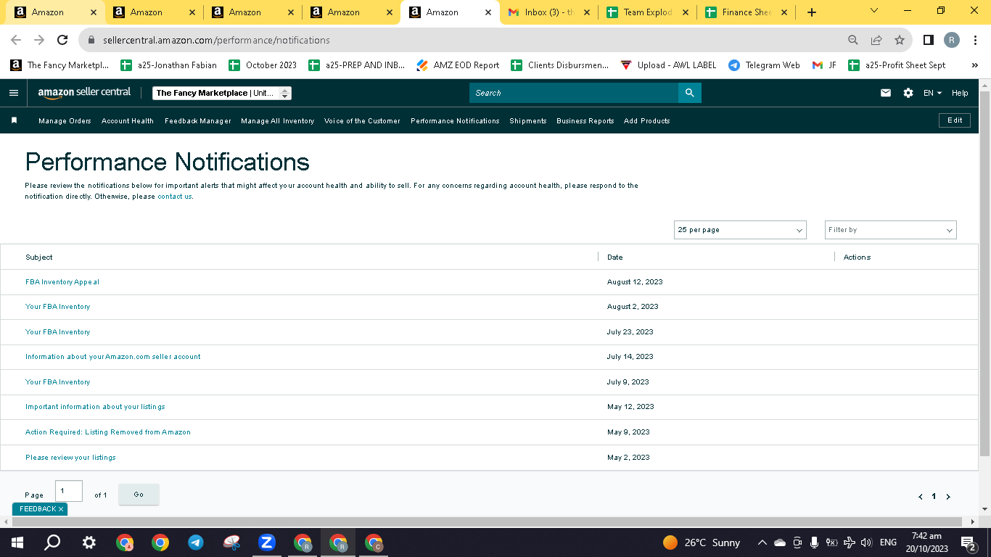Open the Chrome profile avatar R
Viewport: 991px width, 557px height.
(952, 40)
